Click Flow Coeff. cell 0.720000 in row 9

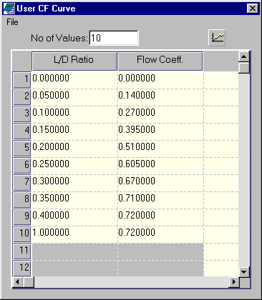(160, 217)
